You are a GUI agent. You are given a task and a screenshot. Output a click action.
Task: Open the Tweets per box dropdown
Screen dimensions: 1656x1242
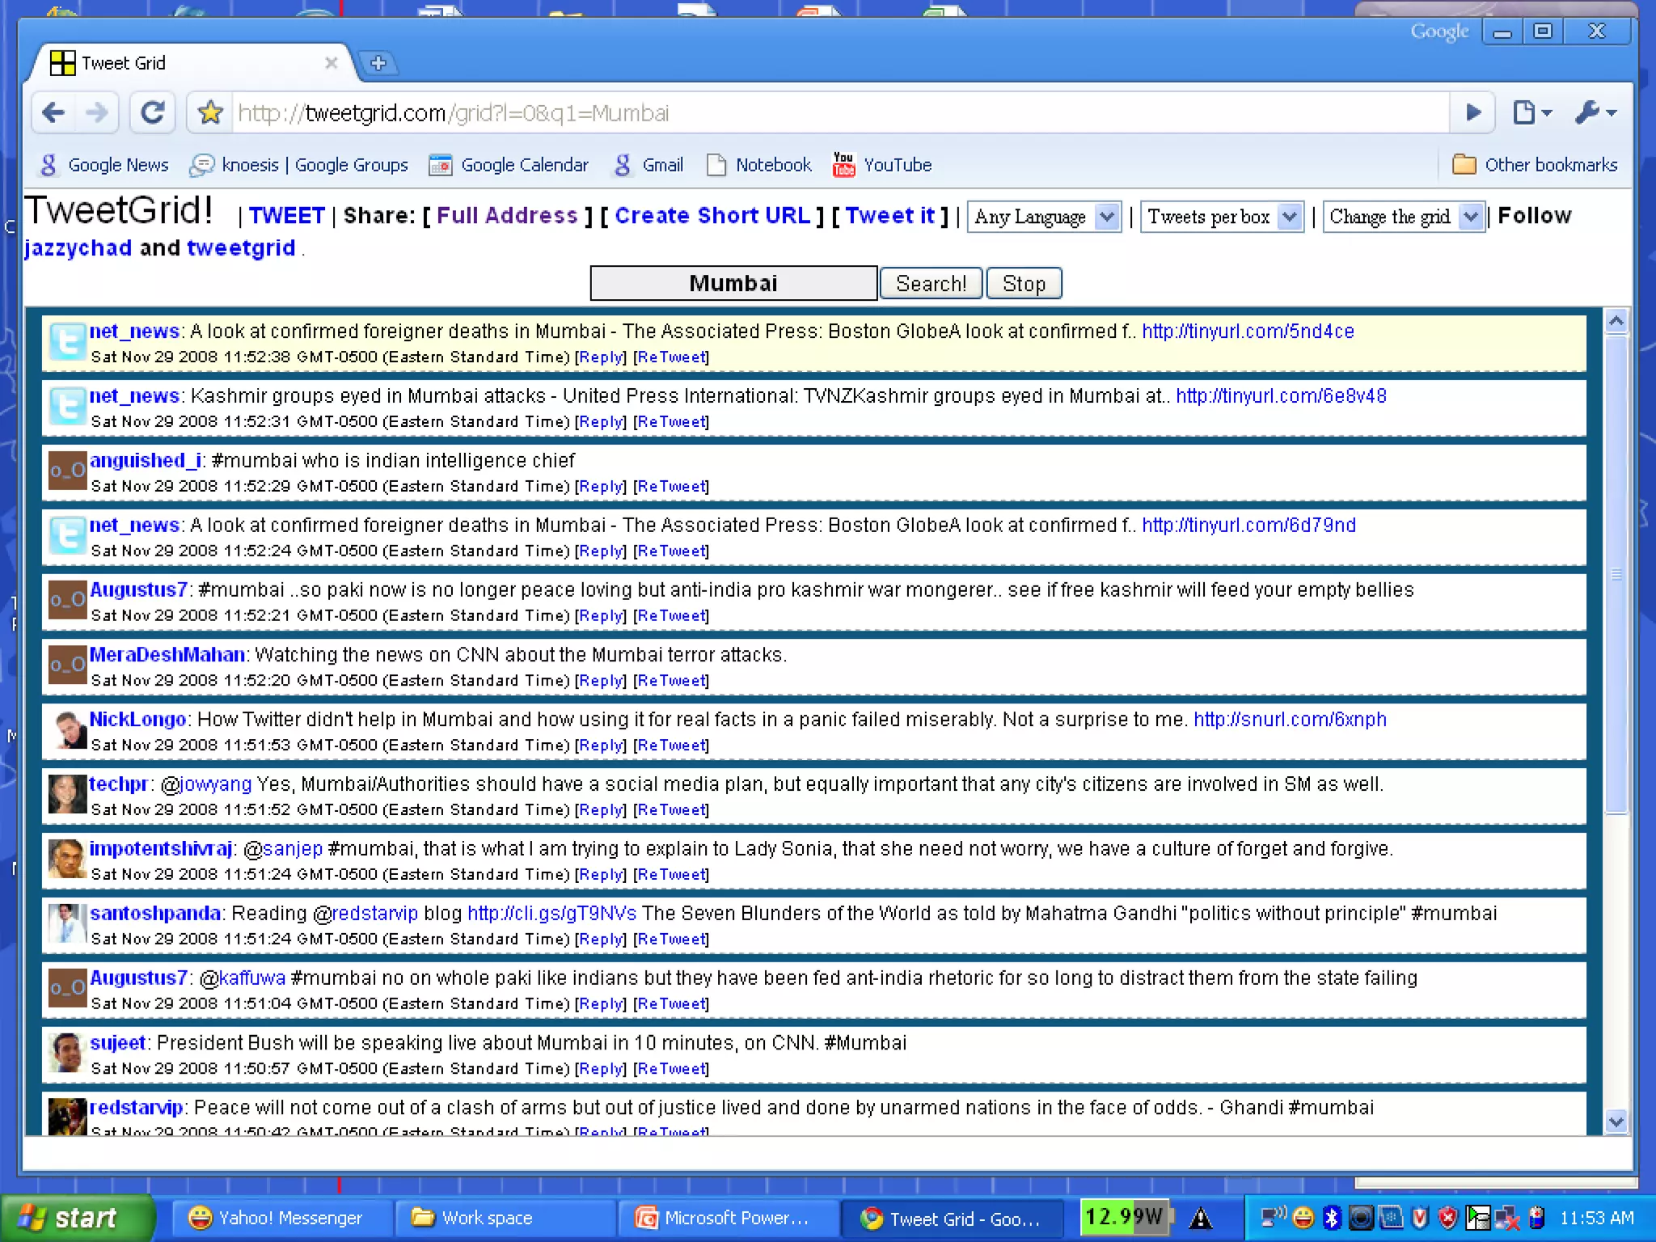tap(1221, 217)
